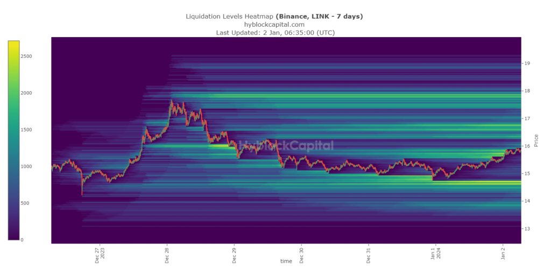Click the yellow top of the color scale
The width and height of the screenshot is (551, 273).
(14, 43)
